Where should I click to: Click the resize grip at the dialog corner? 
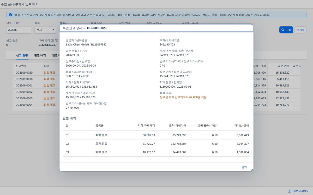point(252,170)
